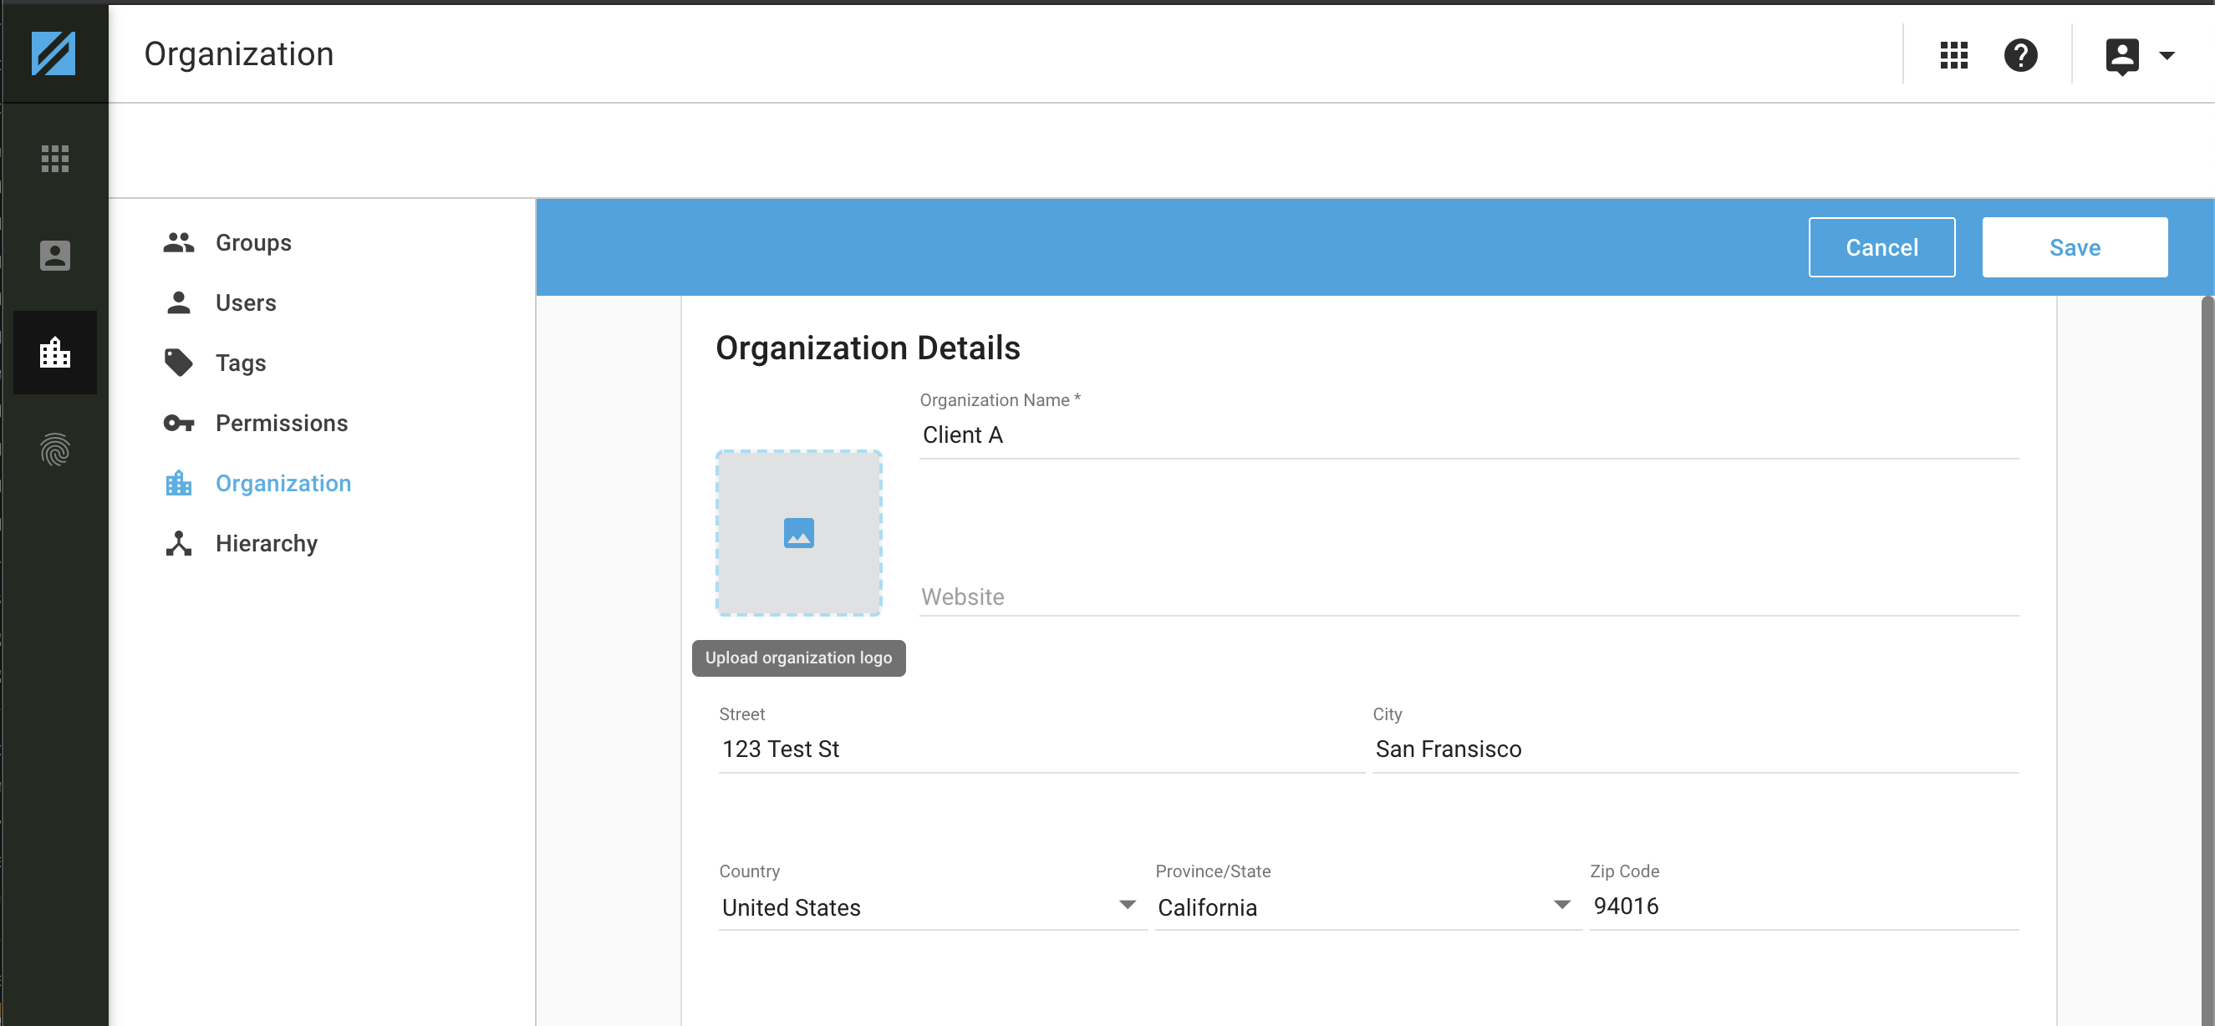Click the Groups people icon
The image size is (2215, 1026).
[x=179, y=243]
